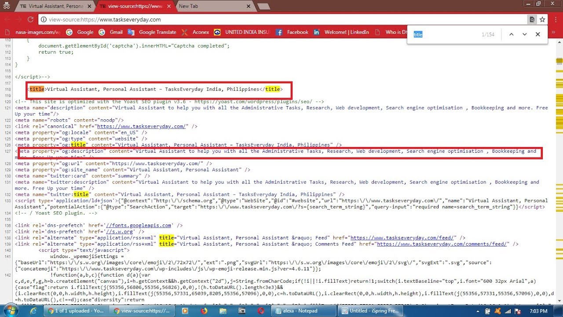Screen dimensions: 563x317
Task: Open Google Translate bookmark
Action: (x=152, y=32)
